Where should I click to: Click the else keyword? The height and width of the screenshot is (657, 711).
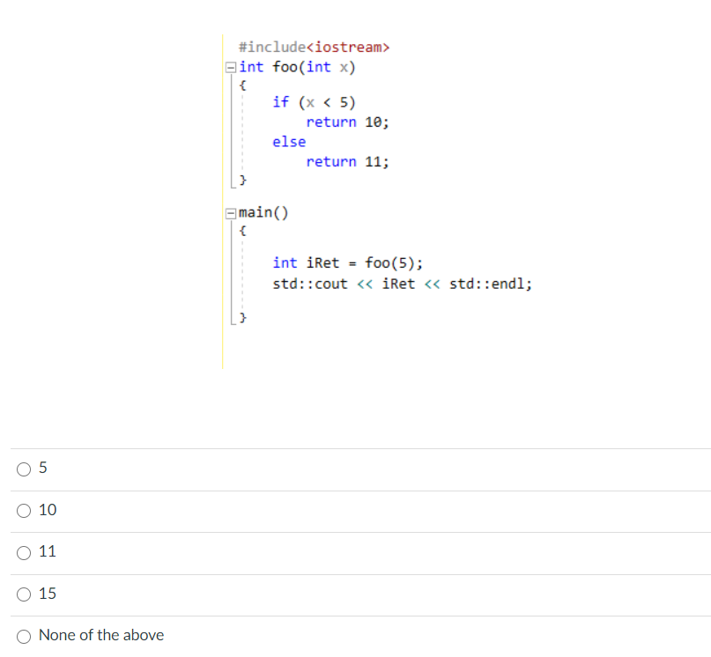[289, 141]
